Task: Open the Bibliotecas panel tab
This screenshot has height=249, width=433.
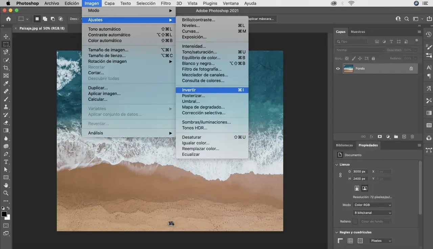Action: 344,145
